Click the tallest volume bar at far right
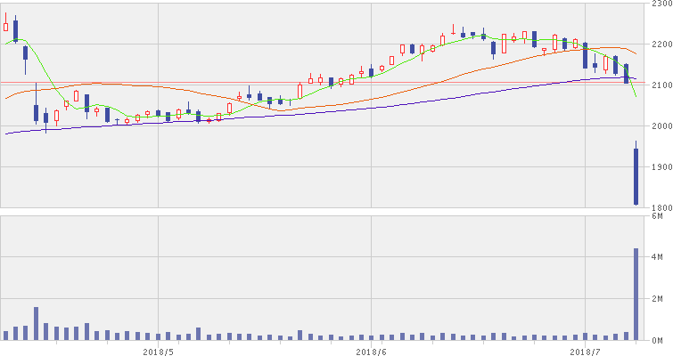The image size is (673, 356). pyautogui.click(x=636, y=294)
